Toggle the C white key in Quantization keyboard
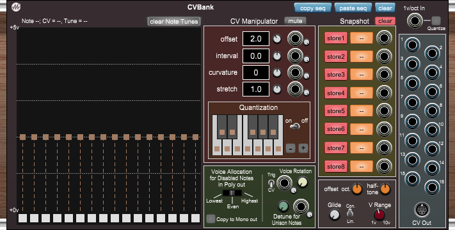The image size is (455, 230). pyautogui.click(x=217, y=149)
